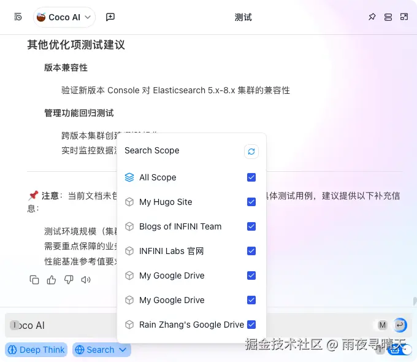This screenshot has width=417, height=362.
Task: Click the chat title 测试
Action: pos(243,17)
